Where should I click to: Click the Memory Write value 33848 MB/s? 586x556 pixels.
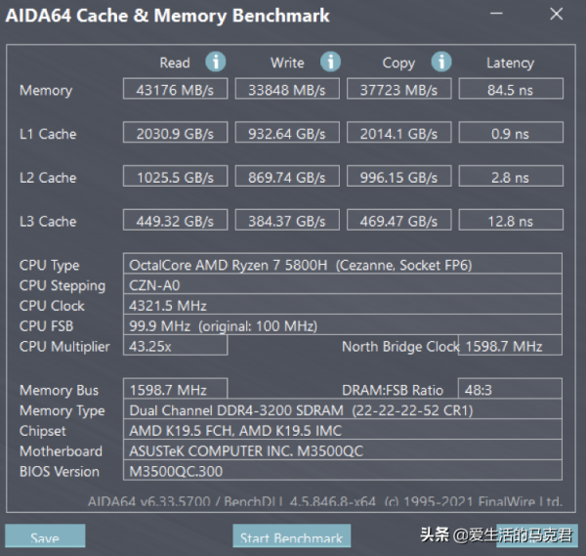[287, 90]
